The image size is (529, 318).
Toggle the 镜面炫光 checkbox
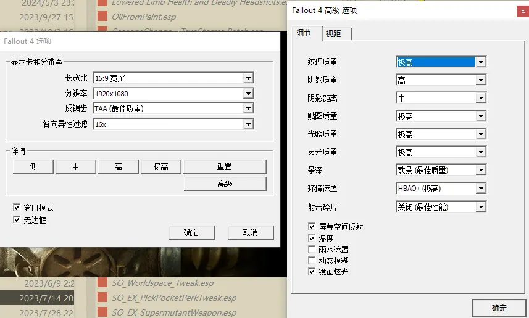tap(312, 272)
